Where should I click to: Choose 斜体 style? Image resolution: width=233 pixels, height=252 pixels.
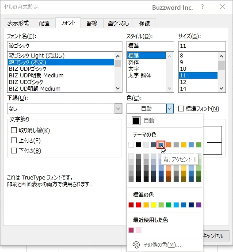point(146,62)
